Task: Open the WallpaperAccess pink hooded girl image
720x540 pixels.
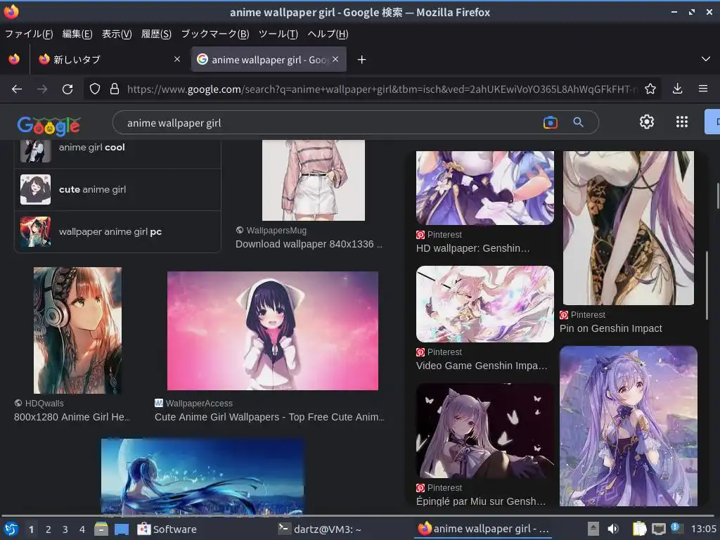Action: point(273,330)
